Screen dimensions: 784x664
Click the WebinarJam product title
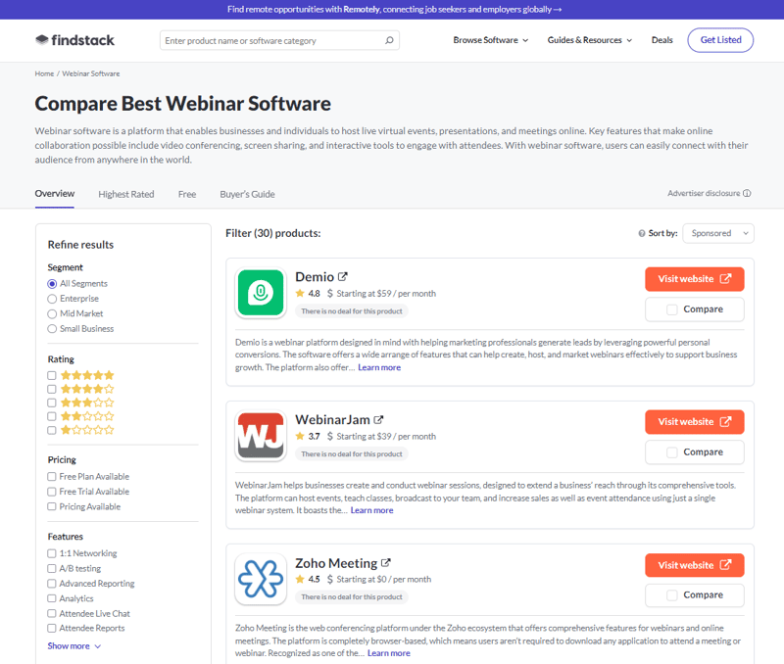(x=332, y=420)
